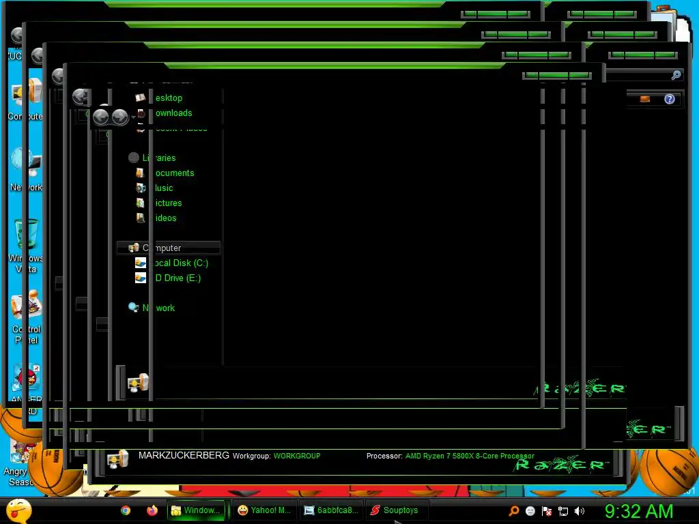699x524 pixels.
Task: Click the AMD Ryzen 7 5800X processor text
Action: click(x=470, y=456)
